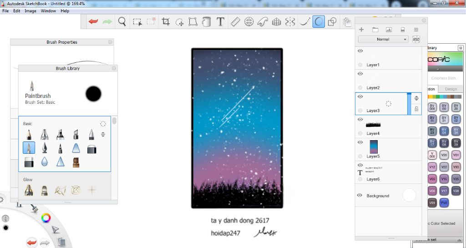Click the Undo arrow in lagoon corner
466x248 pixels.
pyautogui.click(x=31, y=243)
